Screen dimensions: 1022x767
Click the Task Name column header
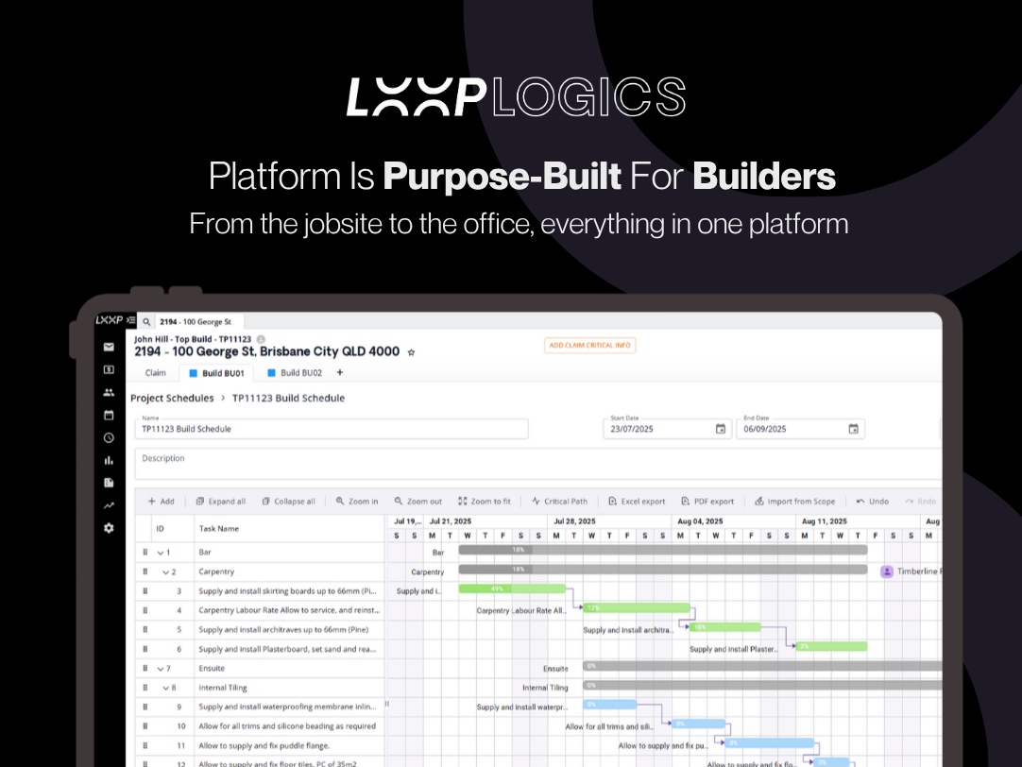coord(219,529)
